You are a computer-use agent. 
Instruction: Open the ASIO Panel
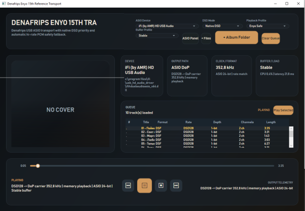point(190,38)
